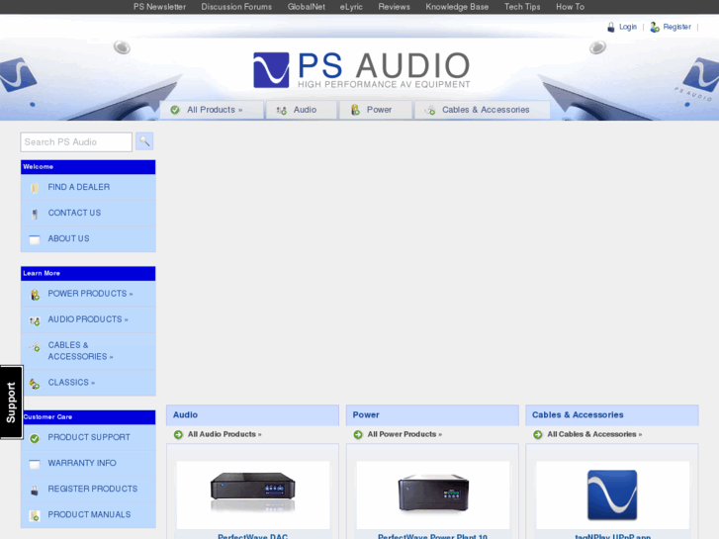Click the Cables & Accessories tab icon
Image resolution: width=719 pixels, height=539 pixels.
point(430,110)
